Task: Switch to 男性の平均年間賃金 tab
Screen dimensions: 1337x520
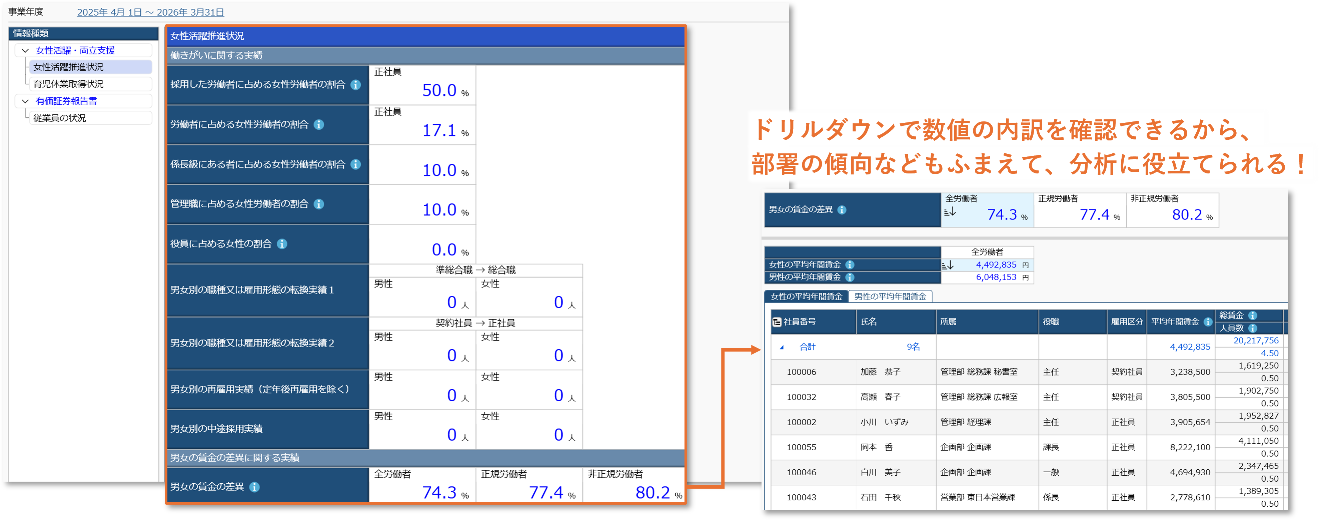Action: pyautogui.click(x=890, y=297)
